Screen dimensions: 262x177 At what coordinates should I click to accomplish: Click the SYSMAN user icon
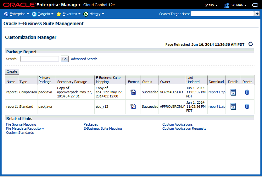tap(226, 5)
